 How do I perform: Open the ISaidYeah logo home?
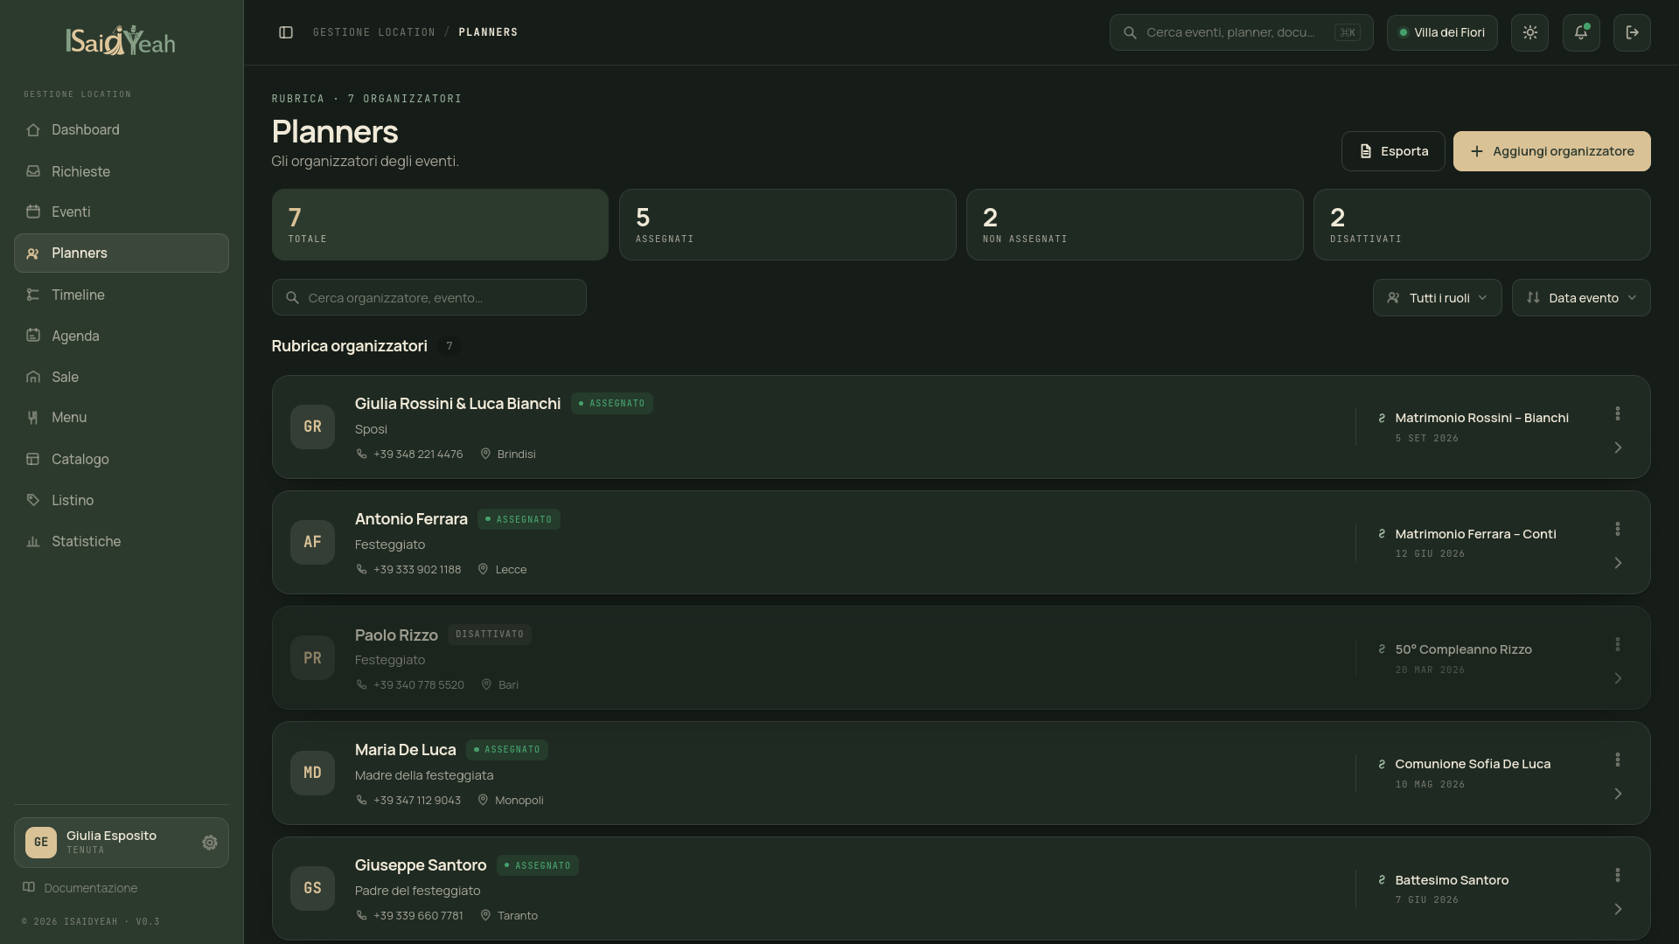pyautogui.click(x=121, y=40)
